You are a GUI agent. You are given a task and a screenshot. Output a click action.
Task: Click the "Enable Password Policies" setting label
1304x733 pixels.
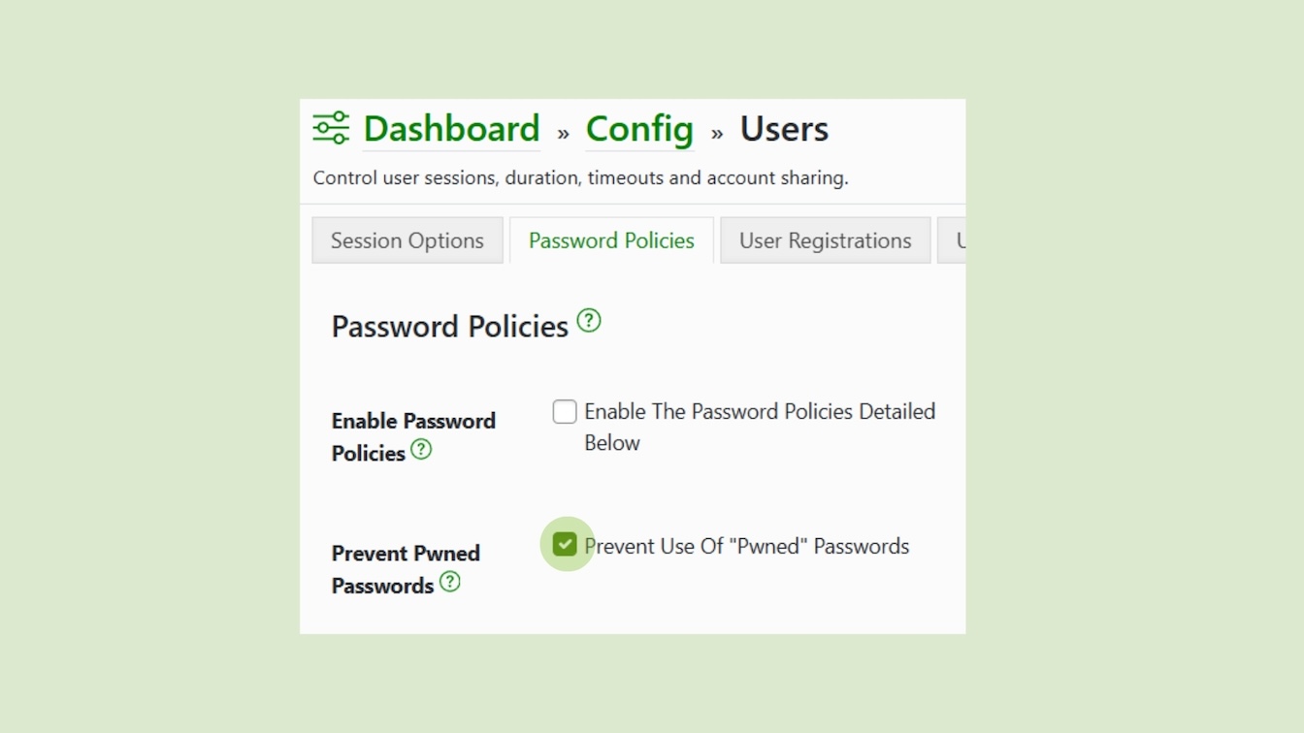coord(413,436)
